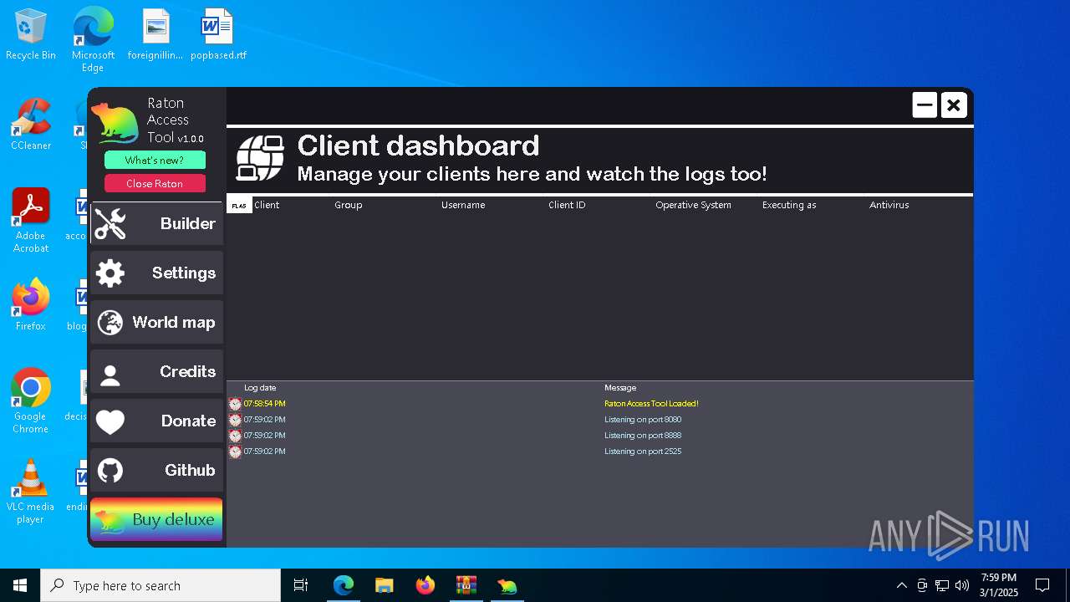The width and height of the screenshot is (1070, 602).
Task: Open Task View on the taskbar
Action: coord(301,585)
